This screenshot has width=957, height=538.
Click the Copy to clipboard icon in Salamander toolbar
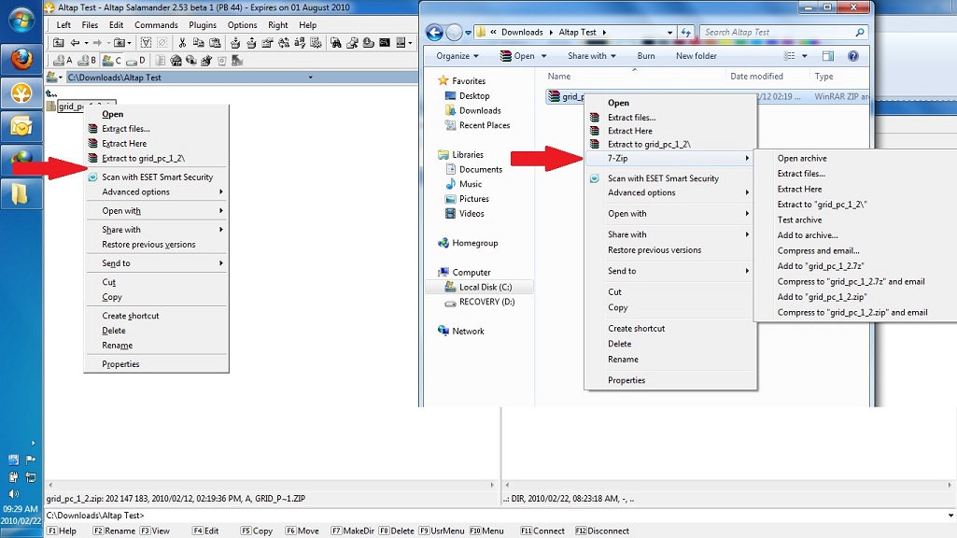[198, 43]
